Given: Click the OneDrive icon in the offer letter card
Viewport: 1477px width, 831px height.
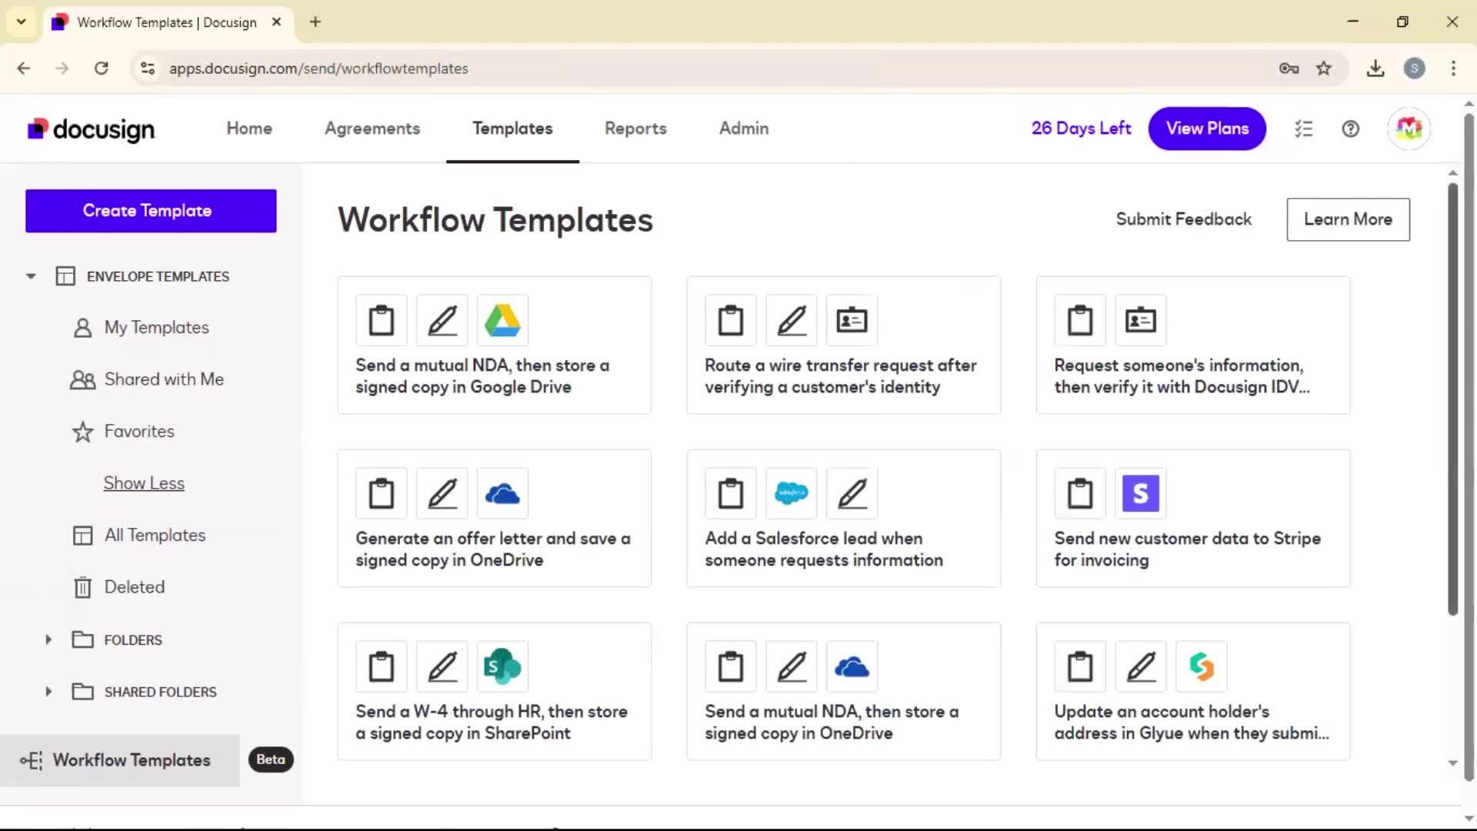Looking at the screenshot, I should coord(502,493).
